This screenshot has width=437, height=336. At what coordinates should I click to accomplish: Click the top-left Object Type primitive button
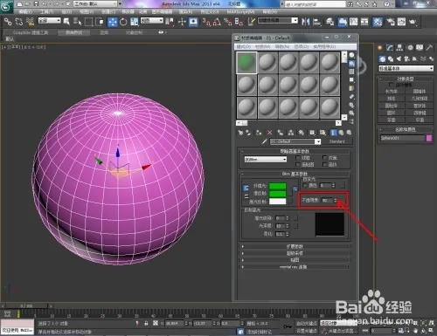click(x=392, y=92)
